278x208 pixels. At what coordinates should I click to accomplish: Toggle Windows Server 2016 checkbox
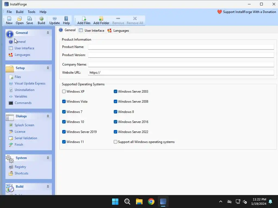115,122
